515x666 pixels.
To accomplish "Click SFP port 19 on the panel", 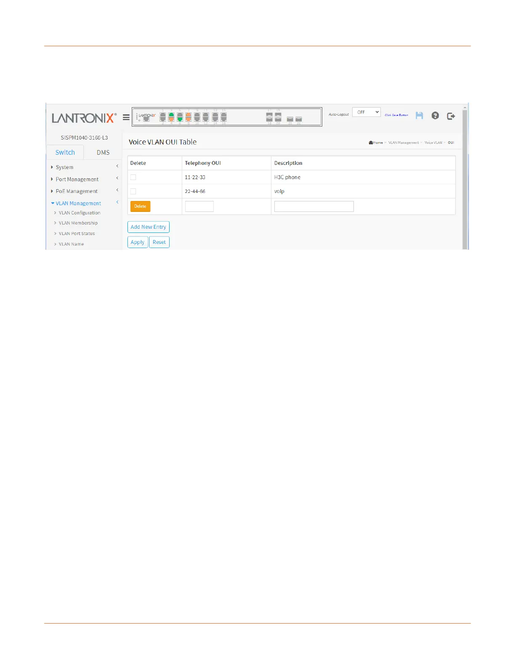I will click(x=278, y=115).
